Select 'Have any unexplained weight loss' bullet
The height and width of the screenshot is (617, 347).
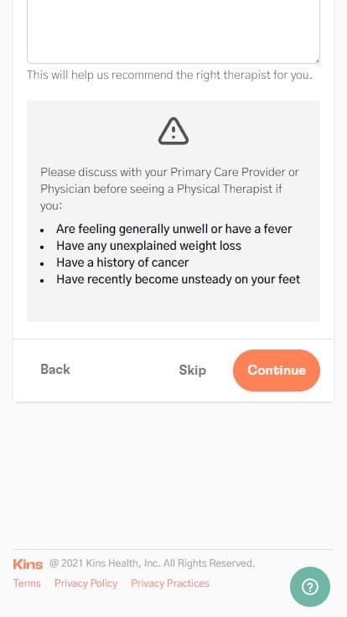[148, 246]
